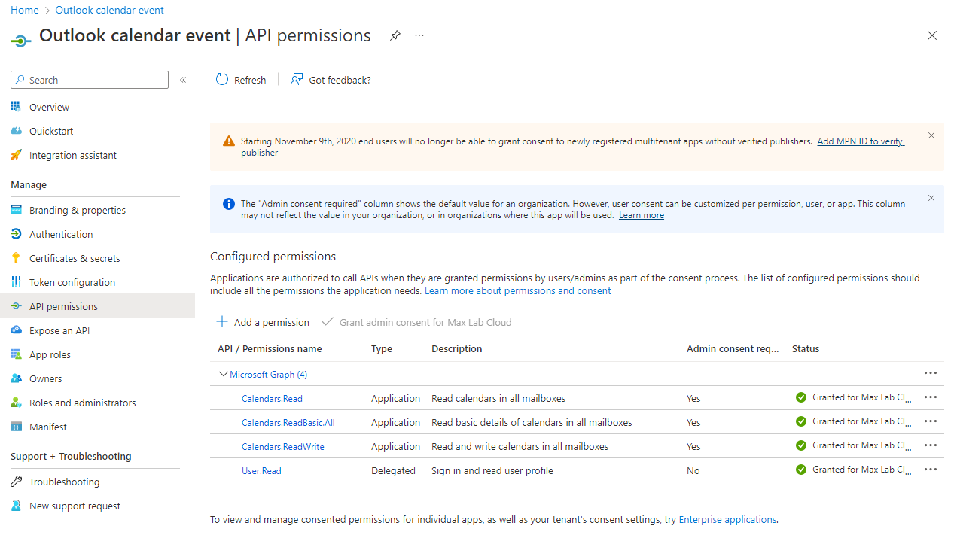
Task: Open ellipsis menu for Calendars.ReadWrite row
Action: pos(931,445)
